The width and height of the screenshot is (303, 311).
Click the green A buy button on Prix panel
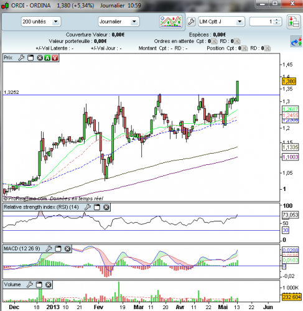click(47, 58)
